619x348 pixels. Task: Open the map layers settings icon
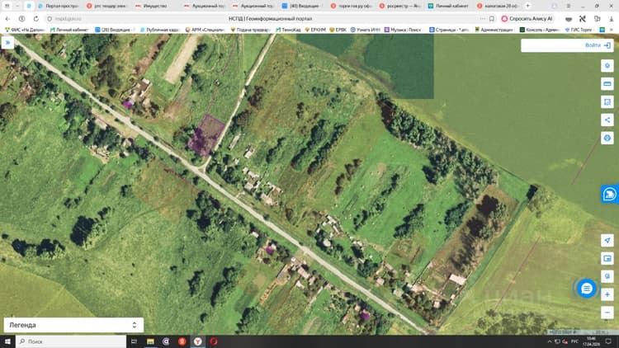tap(607, 65)
